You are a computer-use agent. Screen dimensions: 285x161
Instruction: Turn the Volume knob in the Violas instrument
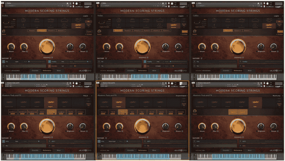click(x=107, y=47)
